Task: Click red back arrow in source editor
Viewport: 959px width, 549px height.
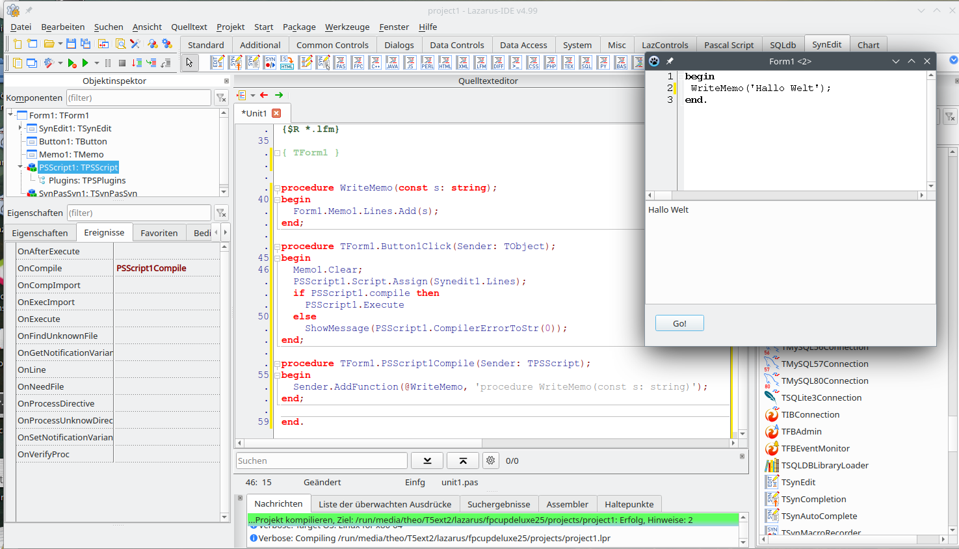Action: 264,95
